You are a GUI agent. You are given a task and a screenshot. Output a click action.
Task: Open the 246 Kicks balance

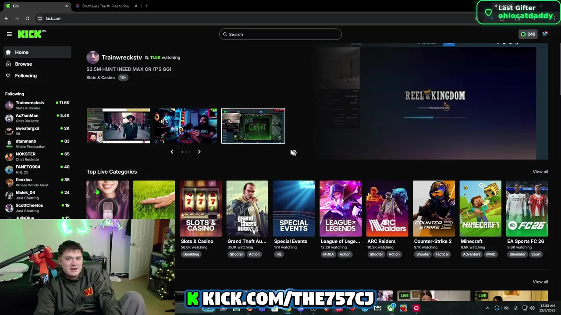pyautogui.click(x=528, y=34)
